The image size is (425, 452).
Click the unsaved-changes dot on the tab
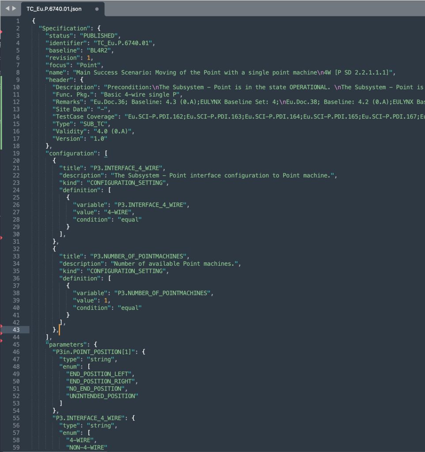tap(97, 9)
